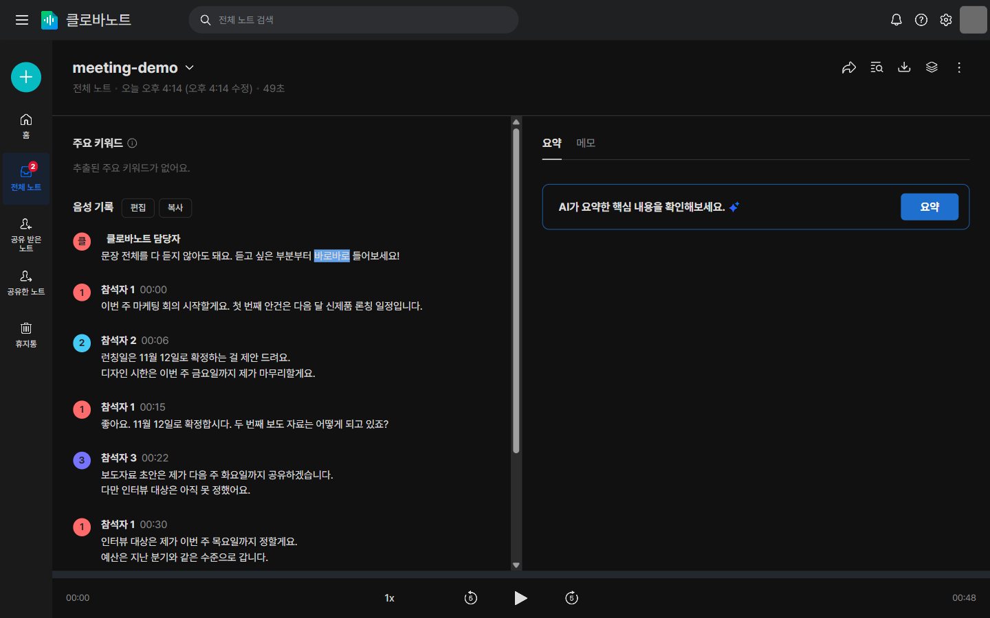The image size is (990, 618).
Task: Open the more options vertical dots
Action: pyautogui.click(x=959, y=67)
